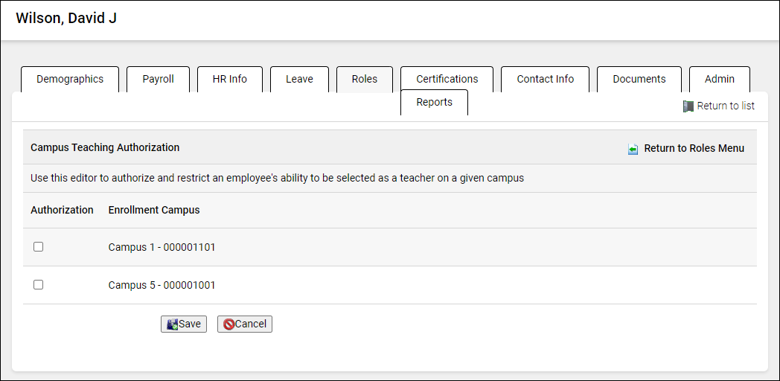
Task: Open the Demographics tab
Action: tap(70, 79)
